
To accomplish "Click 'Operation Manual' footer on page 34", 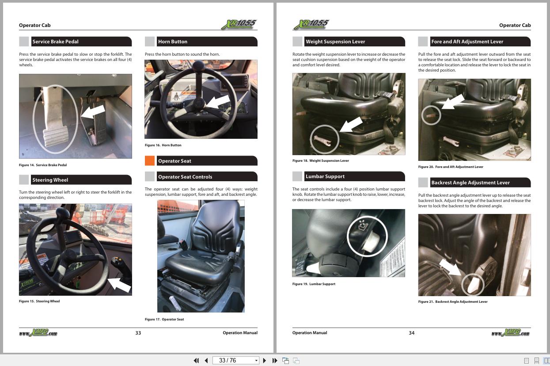I will (310, 333).
